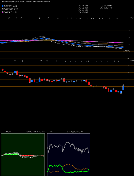Click the Pre H: 5.38 value
Image resolution: width=134 pixels, height=176 pixels.
[x=83, y=8]
